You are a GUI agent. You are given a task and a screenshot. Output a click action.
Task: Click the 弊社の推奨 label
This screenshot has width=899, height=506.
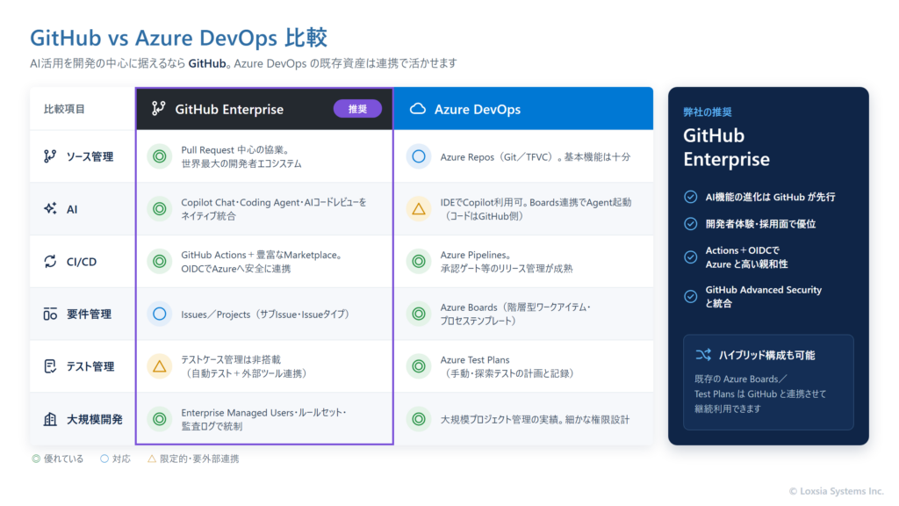tap(708, 112)
